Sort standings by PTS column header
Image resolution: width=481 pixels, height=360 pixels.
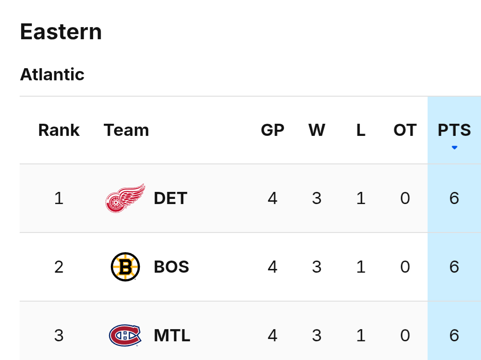pos(454,130)
